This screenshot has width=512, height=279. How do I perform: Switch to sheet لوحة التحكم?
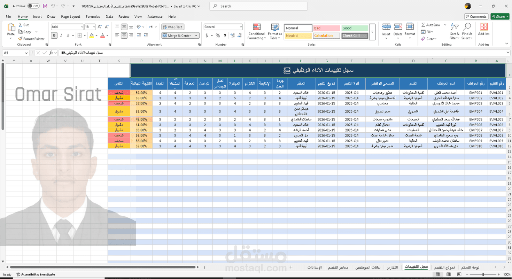pyautogui.click(x=470, y=267)
